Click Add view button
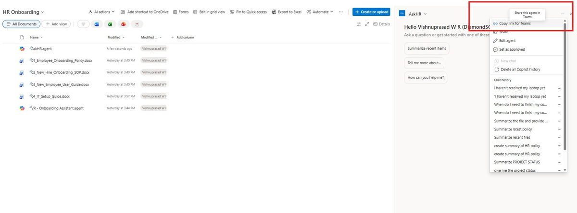This screenshot has height=213, width=577. [56, 24]
